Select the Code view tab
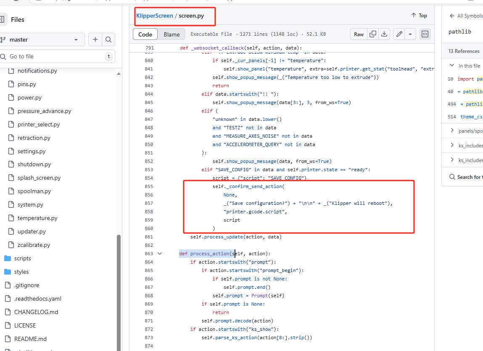The width and height of the screenshot is (483, 351). pyautogui.click(x=145, y=34)
